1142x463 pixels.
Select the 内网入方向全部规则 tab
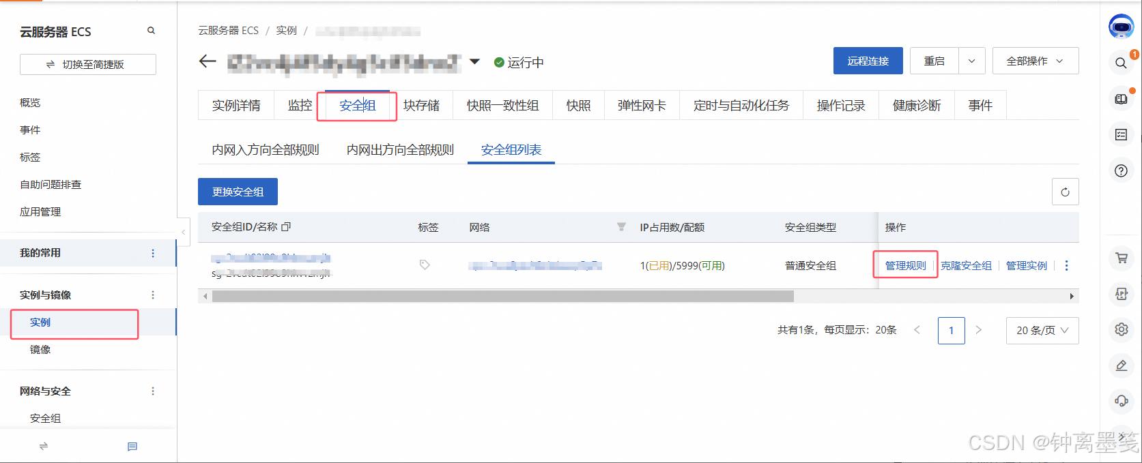[x=266, y=150]
